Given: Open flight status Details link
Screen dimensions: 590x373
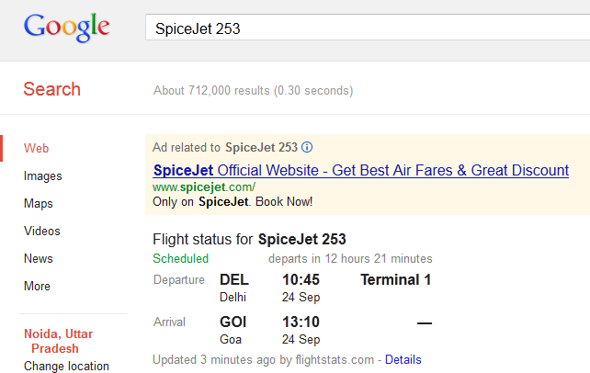Looking at the screenshot, I should [x=403, y=359].
